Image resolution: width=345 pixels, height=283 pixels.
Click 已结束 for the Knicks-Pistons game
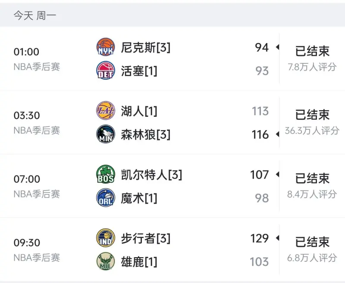(x=312, y=51)
